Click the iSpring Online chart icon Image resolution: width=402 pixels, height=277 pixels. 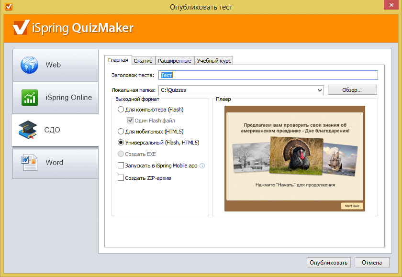pos(30,98)
